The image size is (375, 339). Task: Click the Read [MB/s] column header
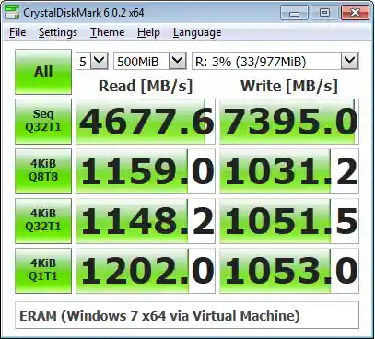click(x=146, y=86)
